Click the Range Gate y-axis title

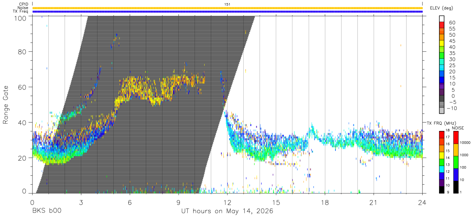pyautogui.click(x=6, y=105)
